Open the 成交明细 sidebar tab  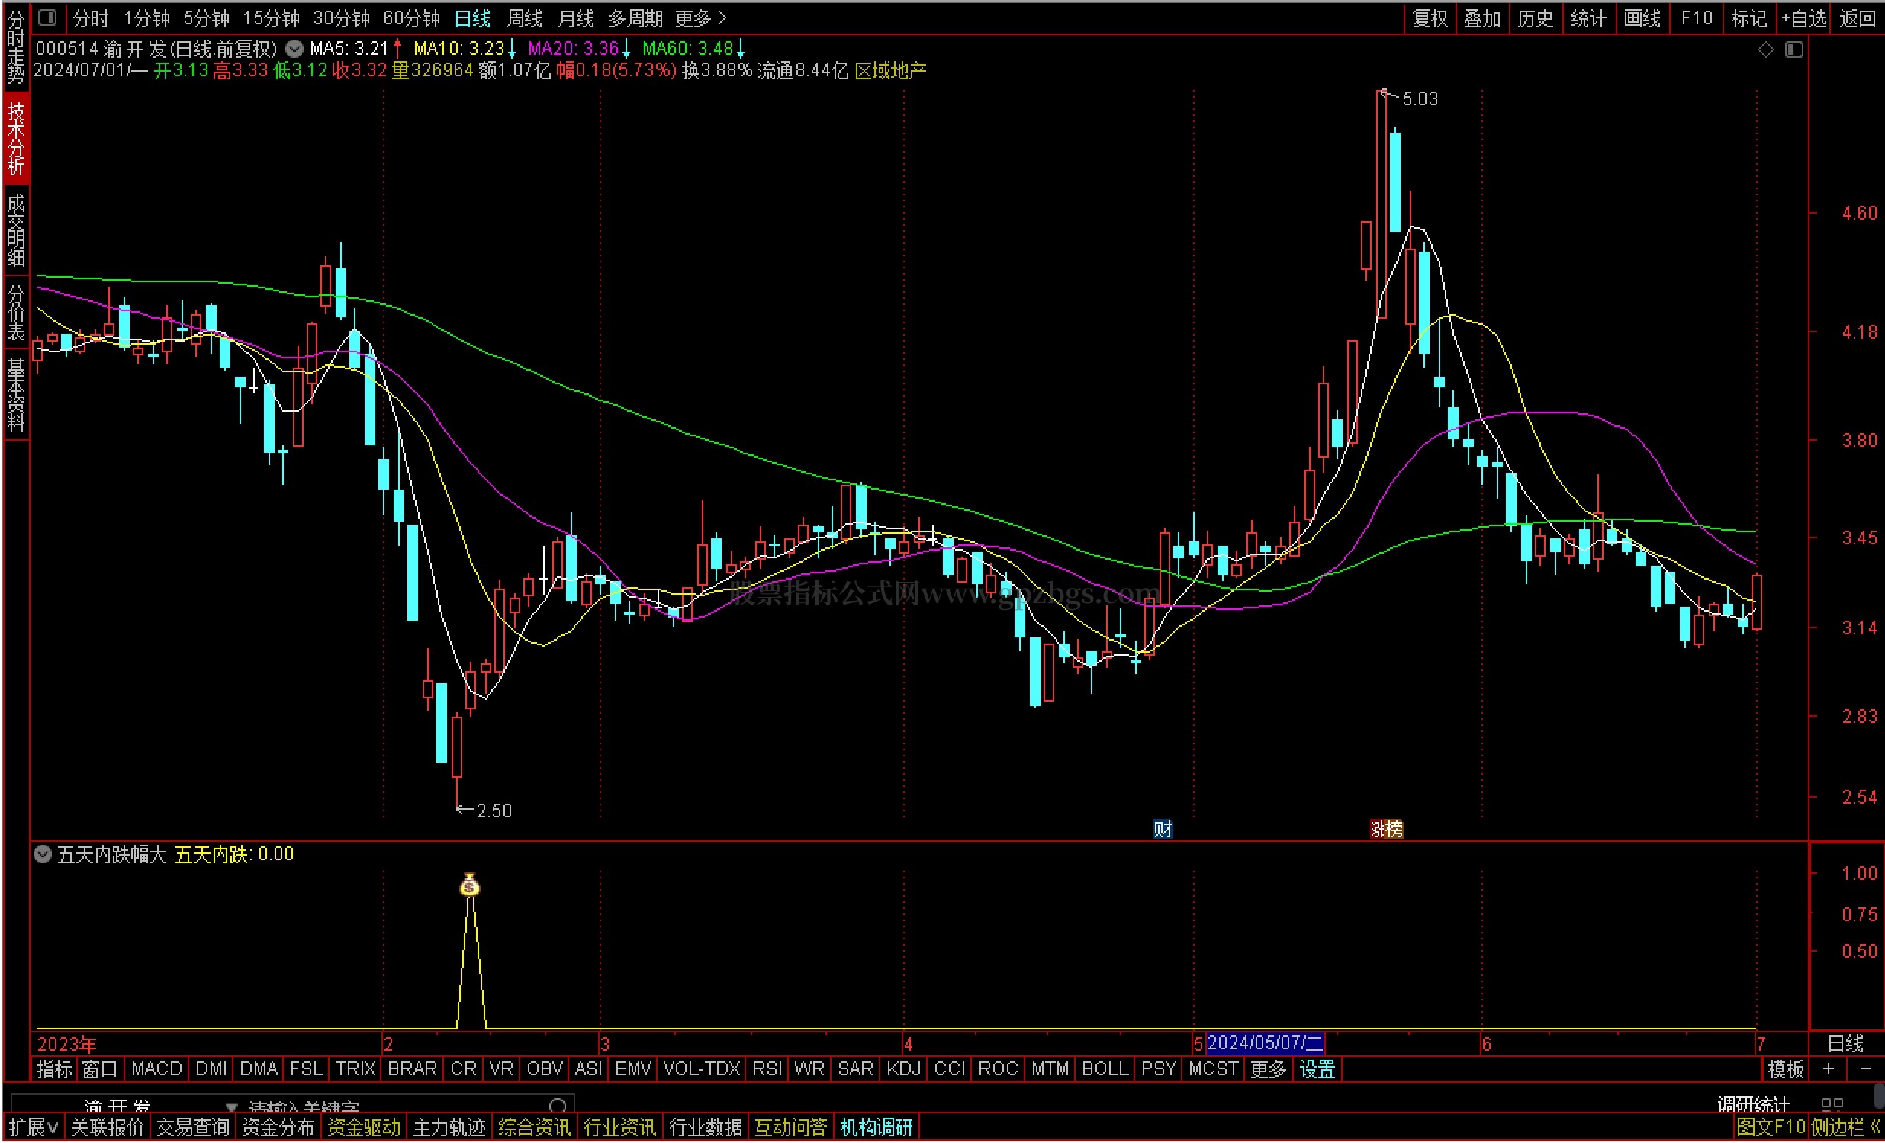pyautogui.click(x=16, y=230)
